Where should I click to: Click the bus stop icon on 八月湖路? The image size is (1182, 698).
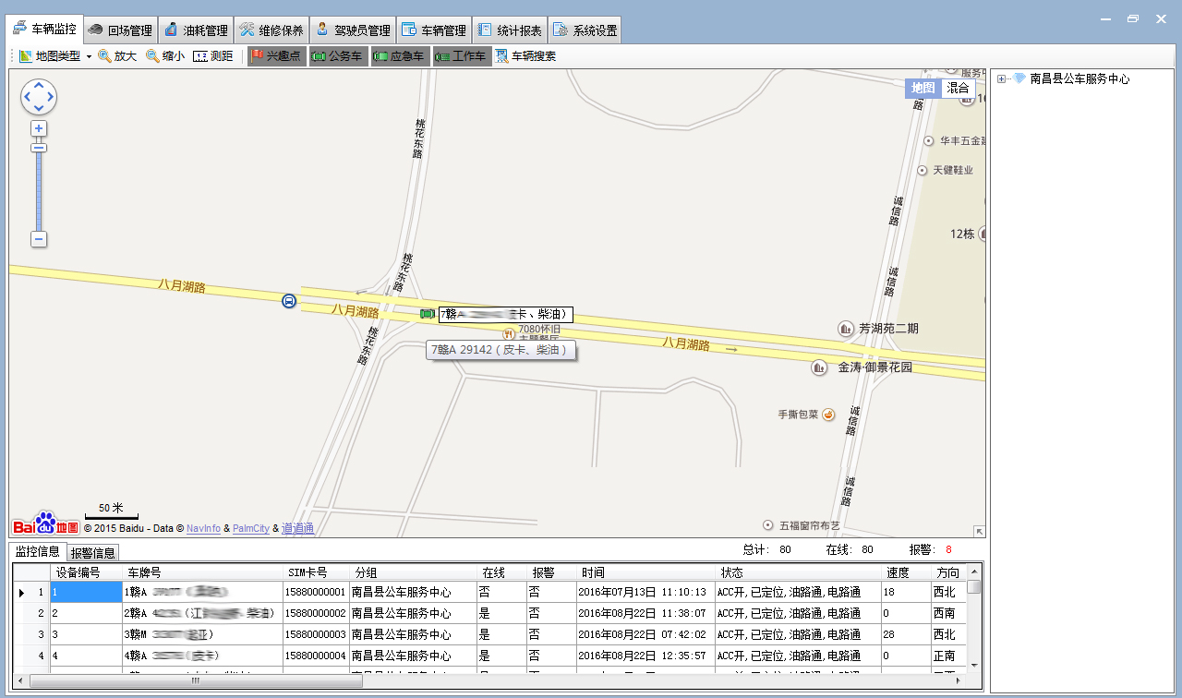pos(289,301)
